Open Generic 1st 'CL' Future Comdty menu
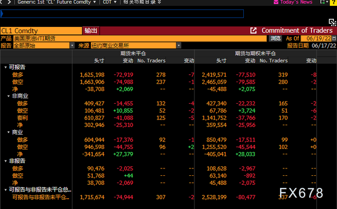This screenshot has height=209, width=337. [x=57, y=2]
